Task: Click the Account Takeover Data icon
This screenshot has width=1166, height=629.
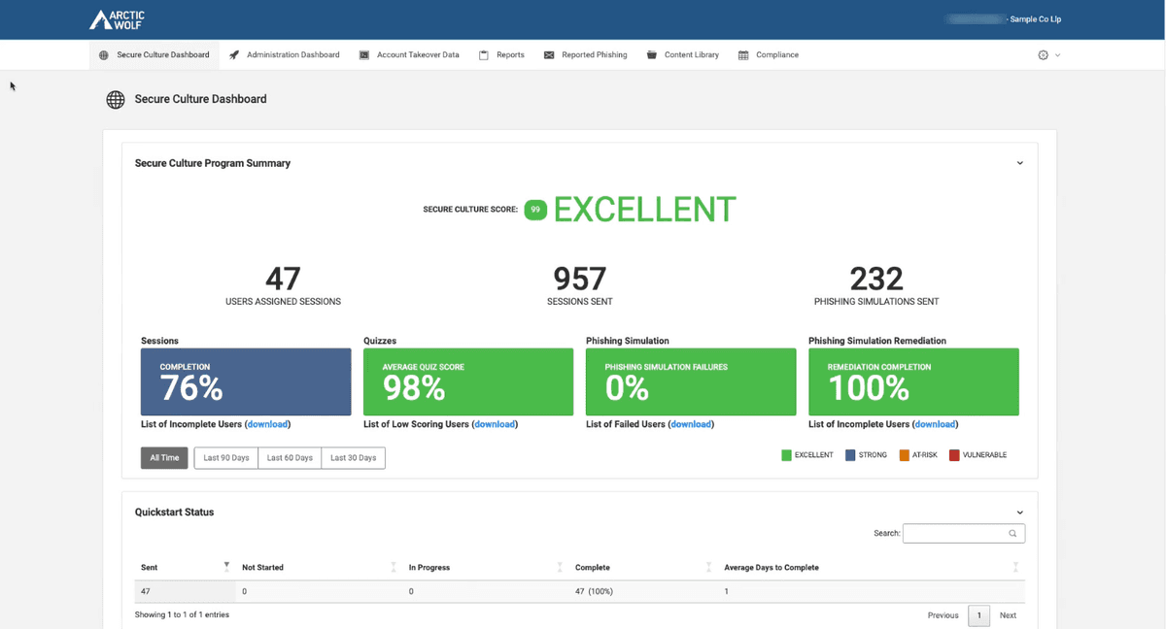Action: pyautogui.click(x=364, y=55)
